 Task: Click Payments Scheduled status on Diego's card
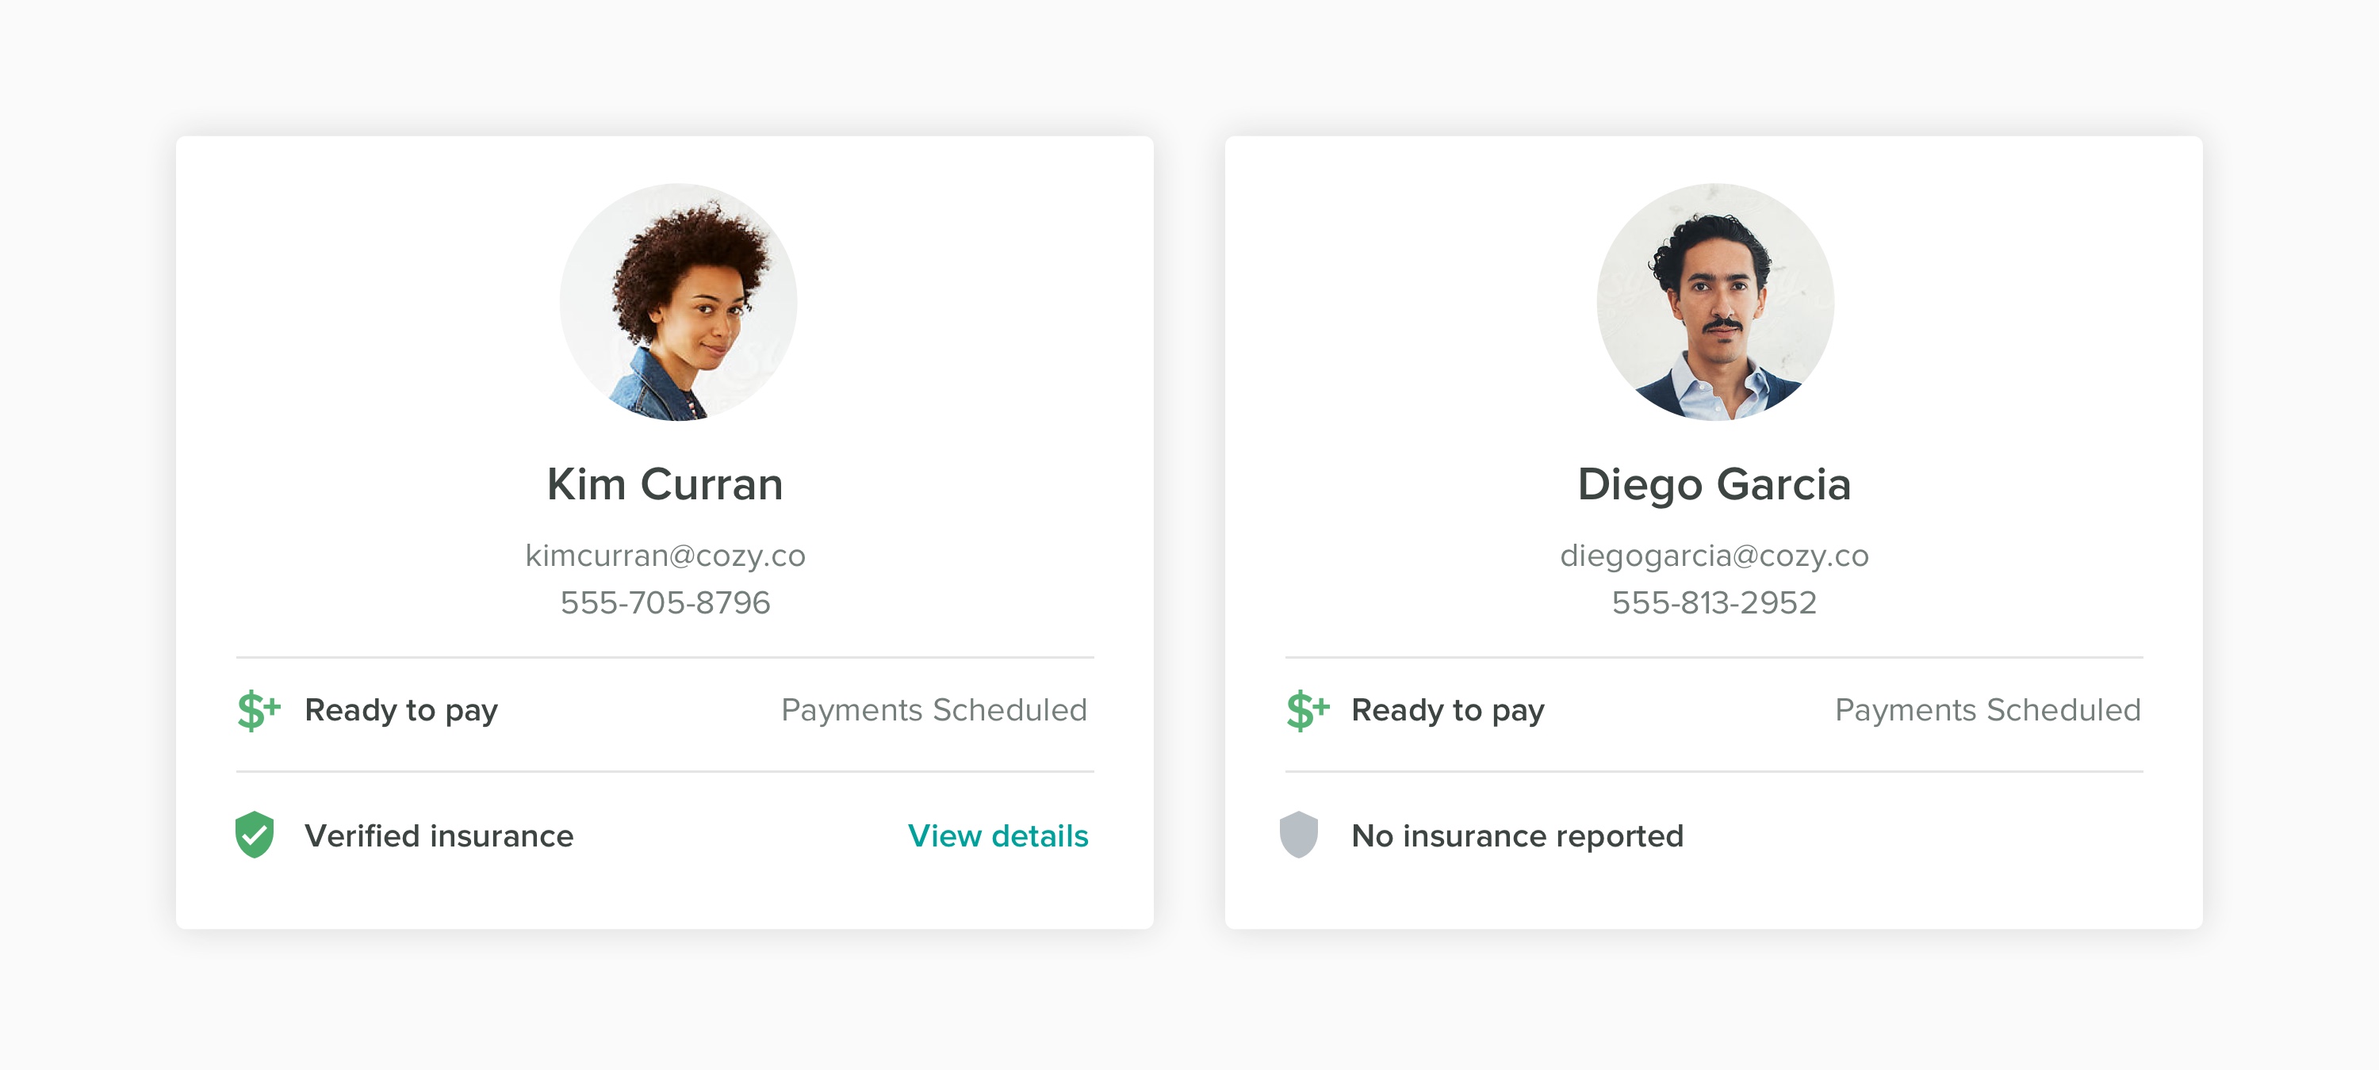pos(1987,710)
